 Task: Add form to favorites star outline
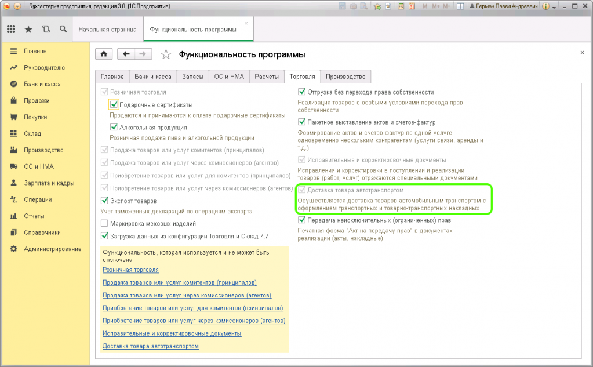[166, 54]
